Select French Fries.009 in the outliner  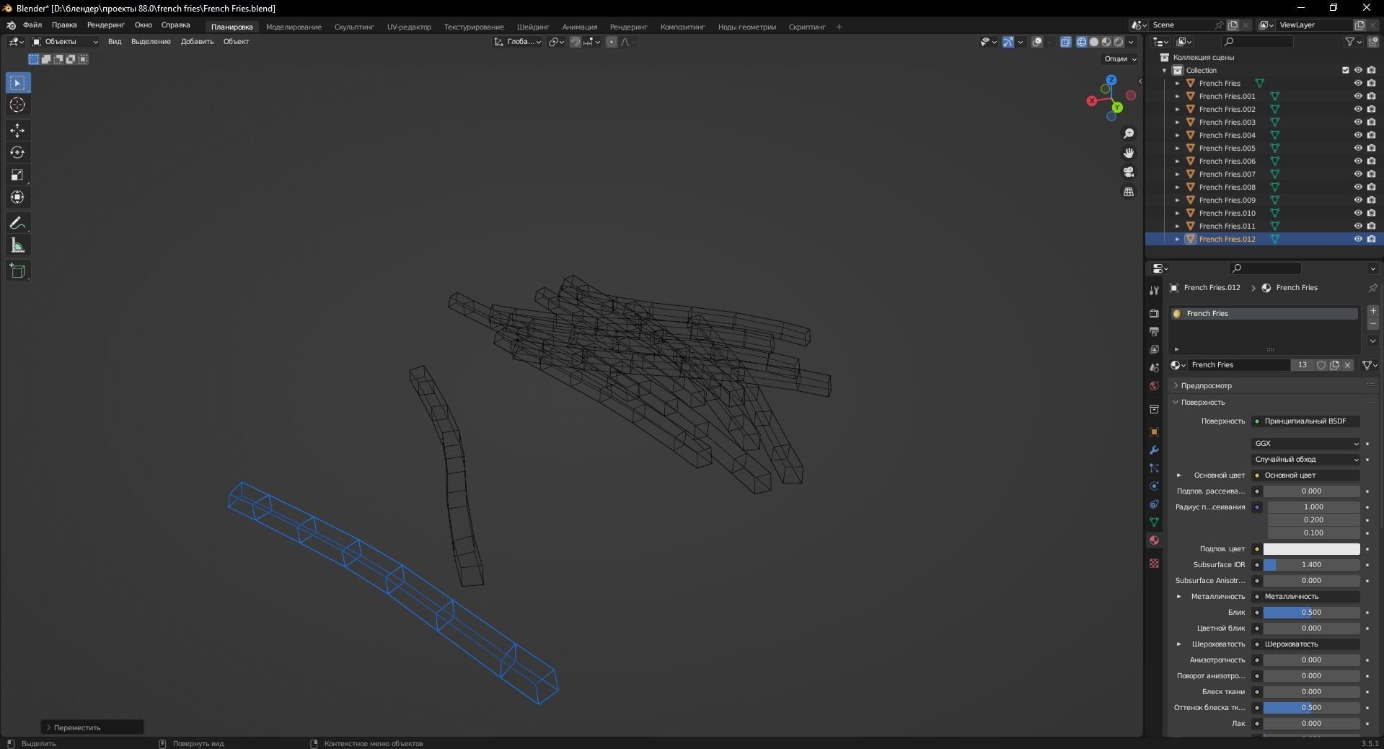(1227, 201)
